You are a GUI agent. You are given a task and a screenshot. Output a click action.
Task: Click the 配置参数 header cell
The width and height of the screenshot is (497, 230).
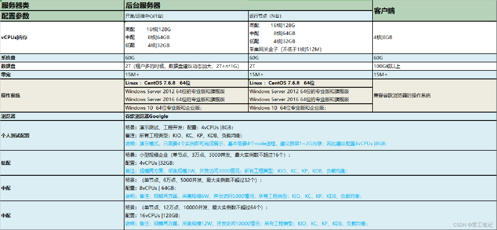pos(62,16)
